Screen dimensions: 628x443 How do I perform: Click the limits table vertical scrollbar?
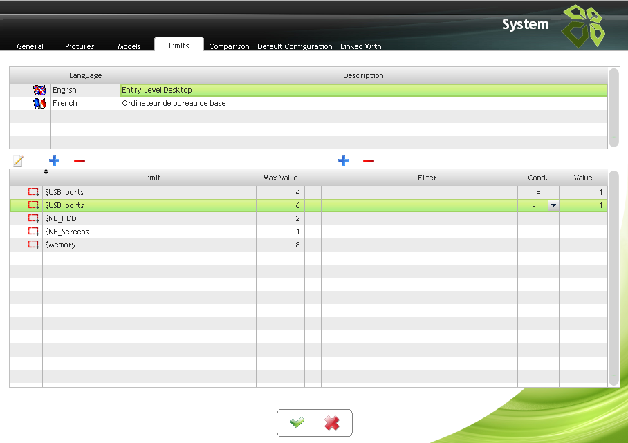point(613,276)
